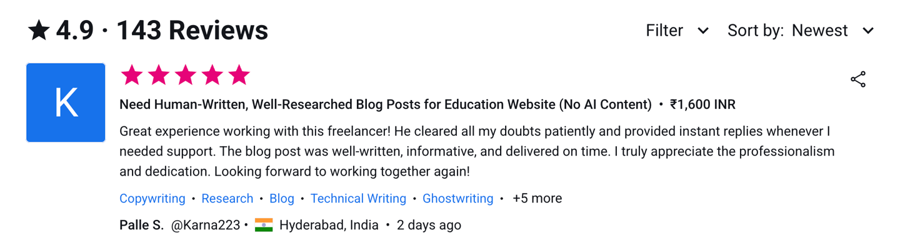Open the Copywriting skill link

point(152,198)
